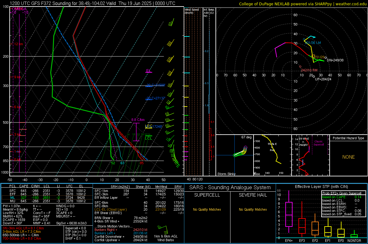
Task: Click the 6 km height marker
Action: (18, 107)
